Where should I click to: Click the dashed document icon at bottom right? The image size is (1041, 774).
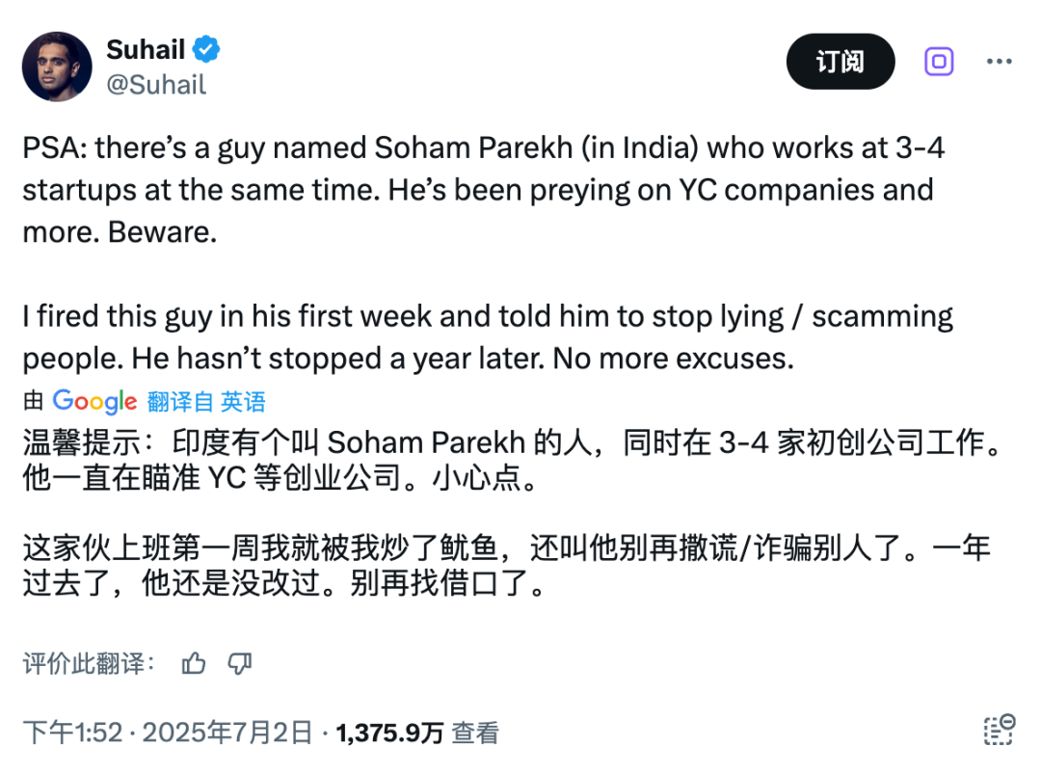tap(999, 731)
